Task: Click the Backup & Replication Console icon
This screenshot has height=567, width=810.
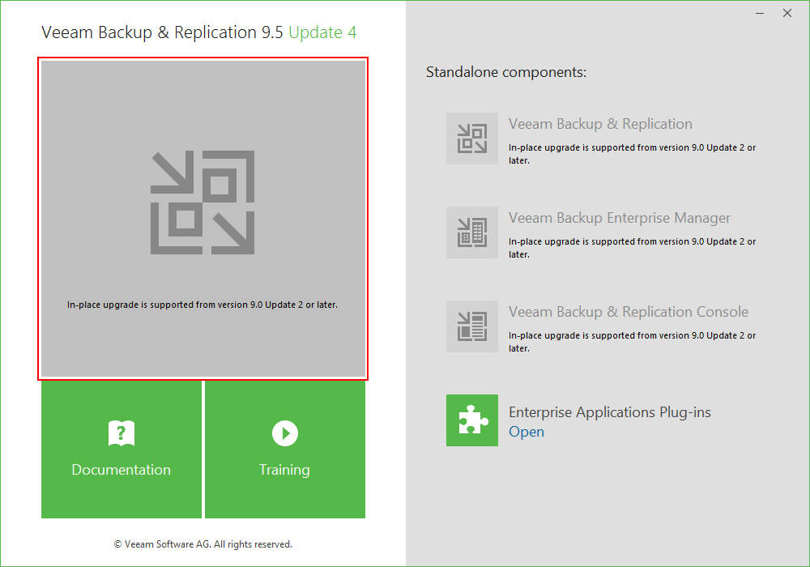Action: (471, 326)
